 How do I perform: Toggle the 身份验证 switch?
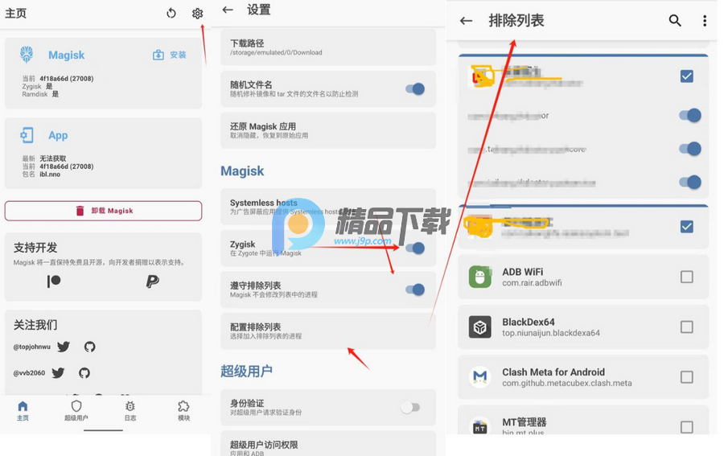410,407
